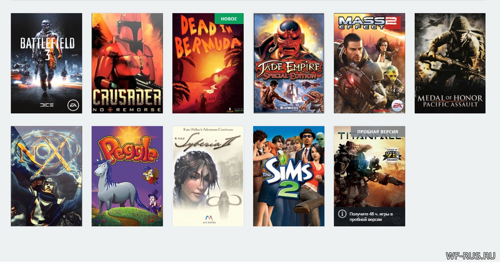The width and height of the screenshot is (500, 264).
Task: Click the green НОВОЕ badge
Action: (x=229, y=19)
